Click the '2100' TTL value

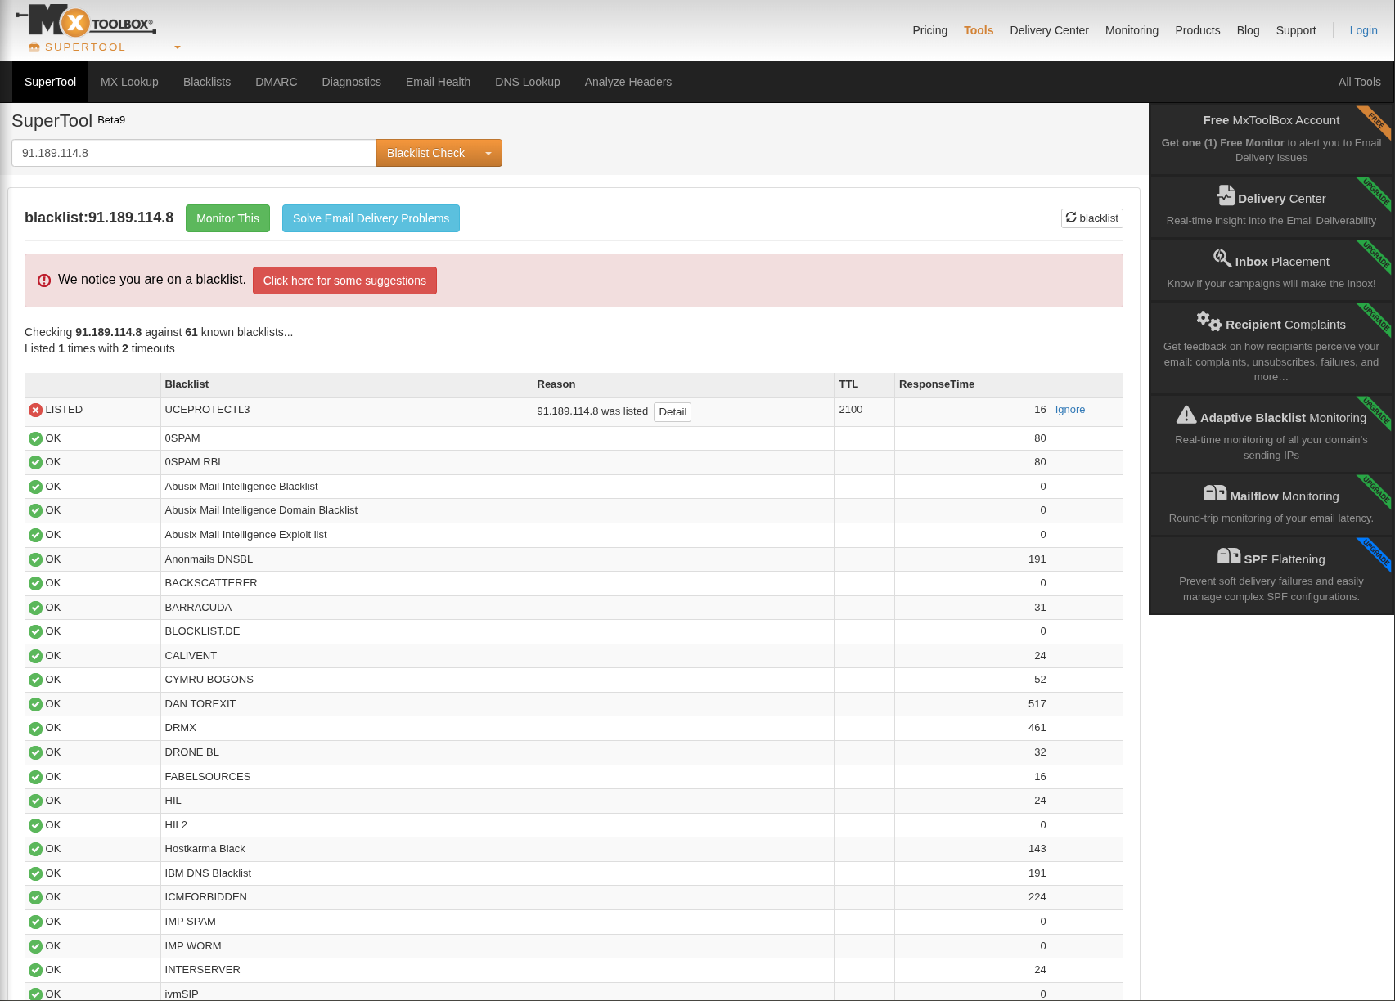point(851,410)
